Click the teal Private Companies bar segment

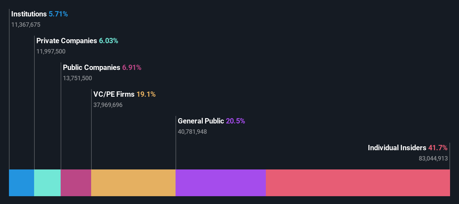[47, 183]
